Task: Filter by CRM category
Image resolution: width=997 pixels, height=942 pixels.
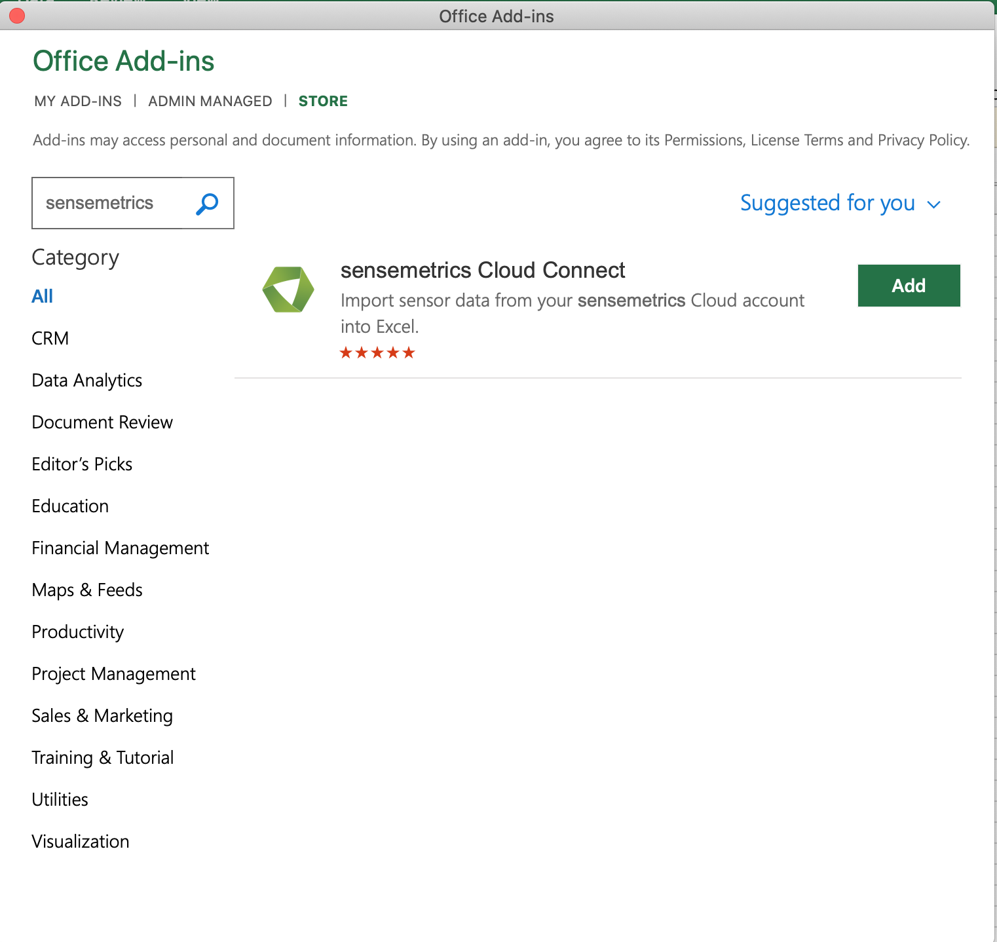Action: coord(50,338)
